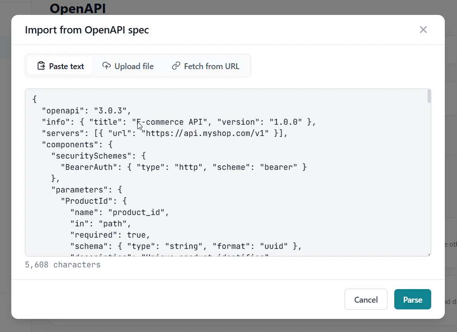The image size is (457, 332).
Task: Switch to the Upload file tab
Action: pyautogui.click(x=128, y=66)
